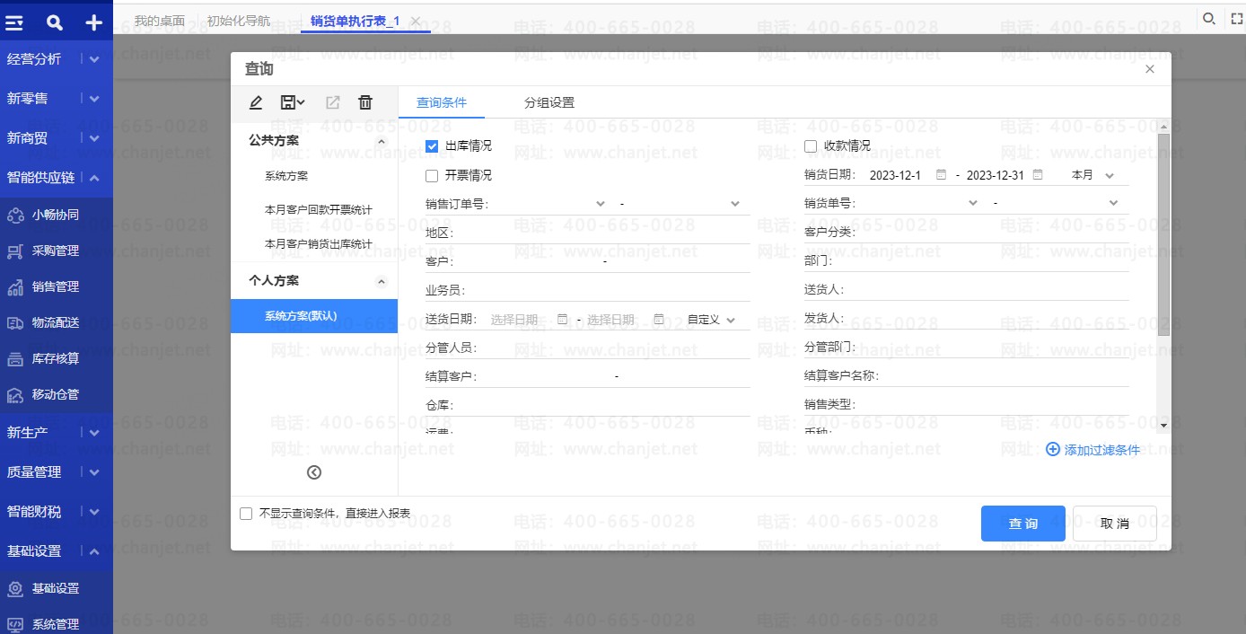The image size is (1246, 634).
Task: Check 不显示查询条件，直接进入报表 option
Action: [246, 514]
